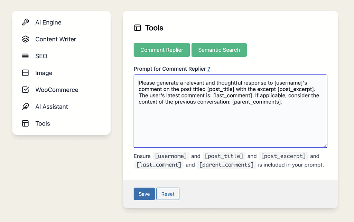Open the Semantic Search tab

[x=219, y=50]
